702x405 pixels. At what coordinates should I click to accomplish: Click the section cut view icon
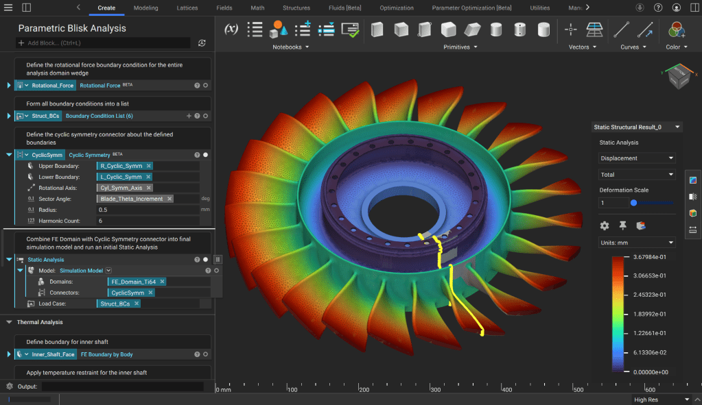[692, 197]
